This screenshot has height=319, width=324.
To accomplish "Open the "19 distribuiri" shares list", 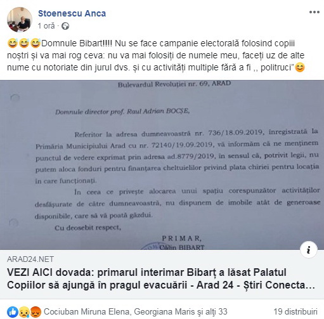I will click(x=295, y=311).
